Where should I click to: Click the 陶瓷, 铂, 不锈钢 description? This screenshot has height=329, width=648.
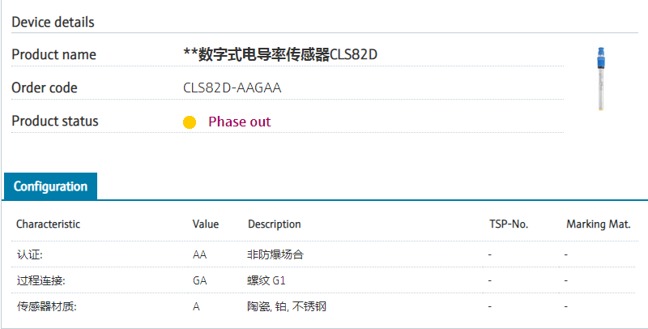pyautogui.click(x=287, y=306)
